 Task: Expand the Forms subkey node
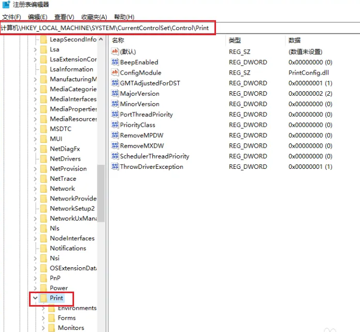tap(43, 318)
